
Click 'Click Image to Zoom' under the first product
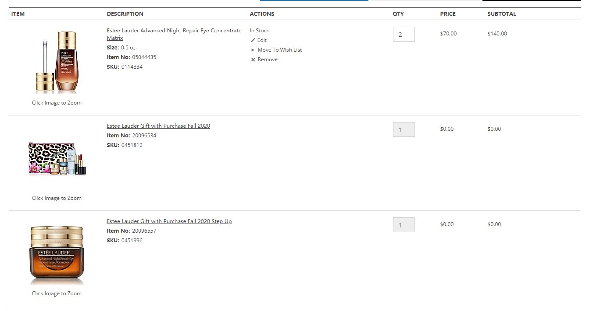coord(57,103)
